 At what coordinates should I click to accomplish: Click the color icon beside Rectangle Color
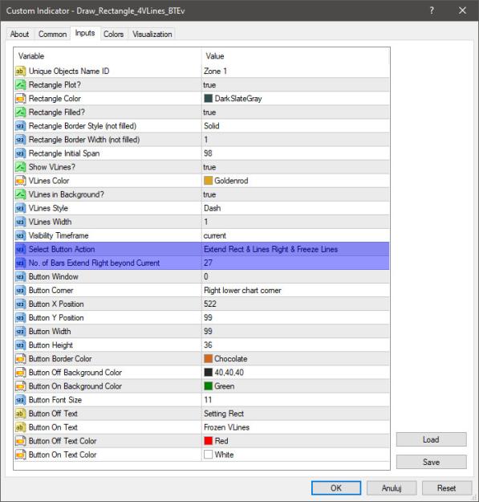(20, 99)
